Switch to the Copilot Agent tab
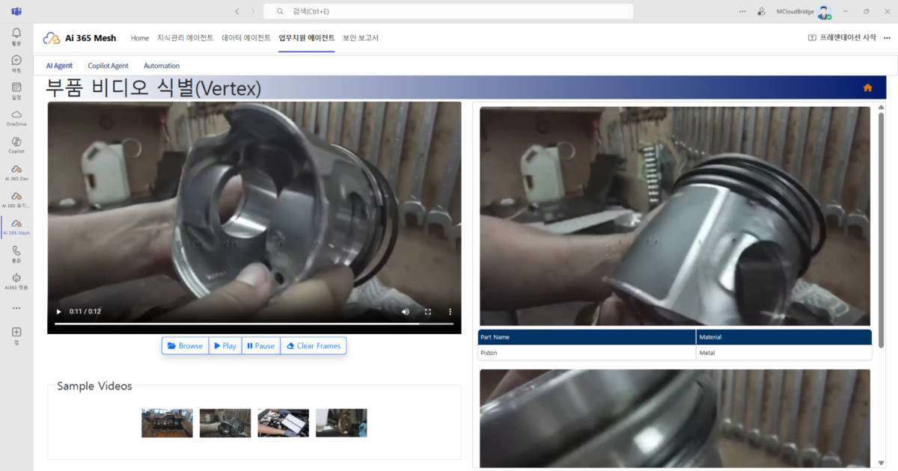Viewport: 898px width, 471px height. [x=108, y=66]
